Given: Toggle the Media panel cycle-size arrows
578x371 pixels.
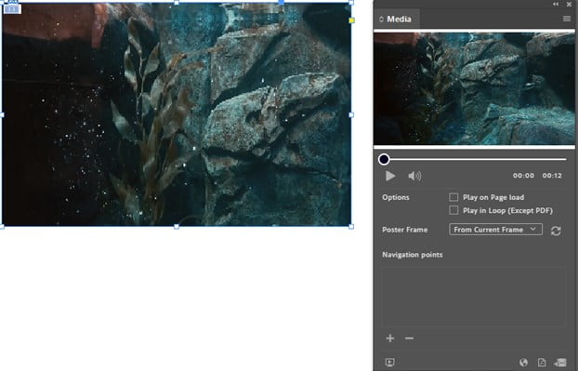Looking at the screenshot, I should [381, 20].
